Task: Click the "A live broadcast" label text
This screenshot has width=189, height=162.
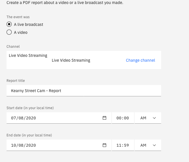Action: pyautogui.click(x=28, y=24)
